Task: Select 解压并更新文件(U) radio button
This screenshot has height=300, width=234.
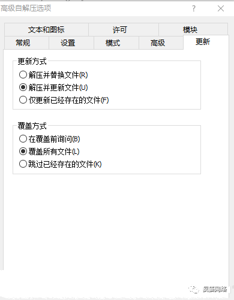Action: 53,87
